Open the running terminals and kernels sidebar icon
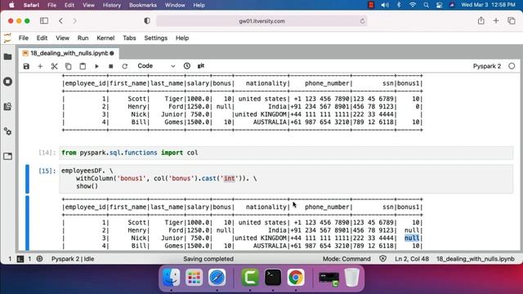This screenshot has height=294, width=523. click(x=7, y=82)
